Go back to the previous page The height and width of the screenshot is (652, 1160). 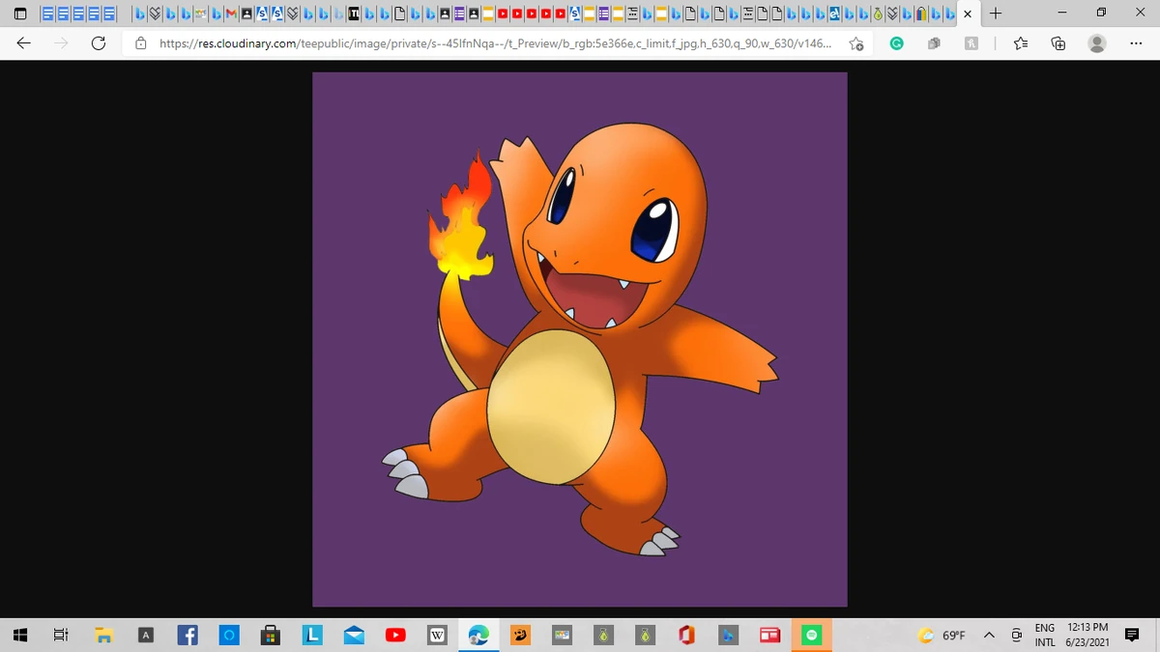(x=23, y=43)
